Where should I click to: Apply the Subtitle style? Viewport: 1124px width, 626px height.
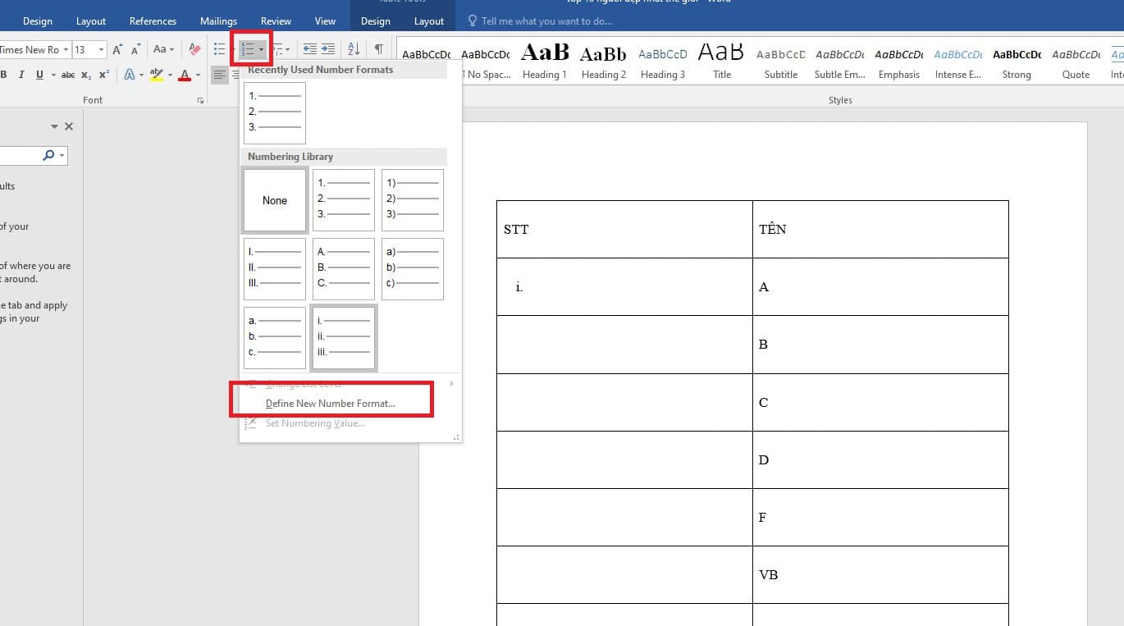[x=781, y=62]
